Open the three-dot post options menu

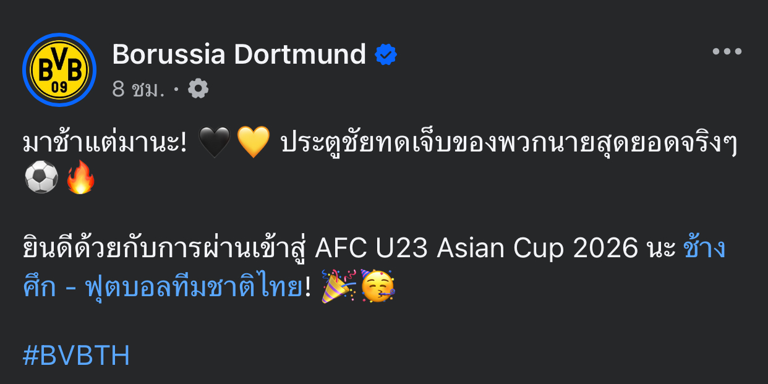click(727, 52)
